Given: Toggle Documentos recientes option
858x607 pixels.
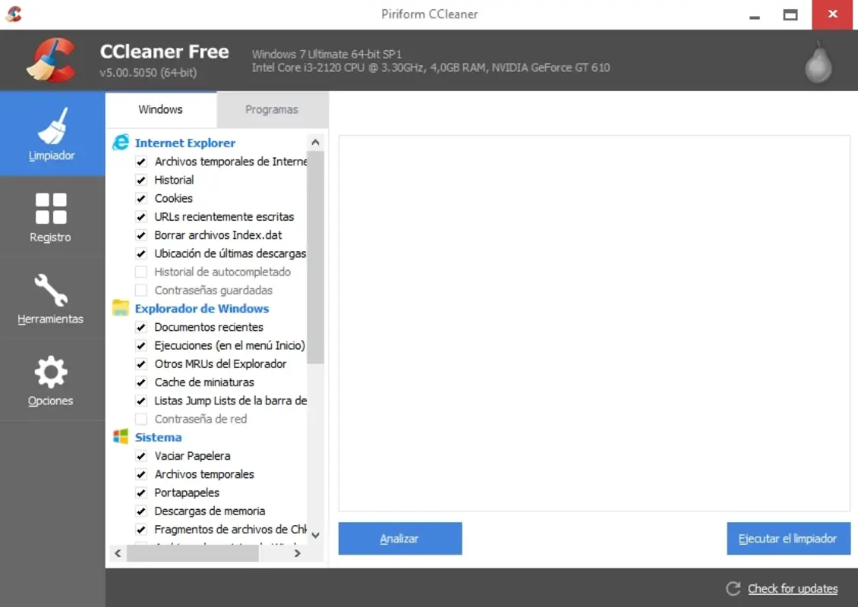Looking at the screenshot, I should point(141,327).
